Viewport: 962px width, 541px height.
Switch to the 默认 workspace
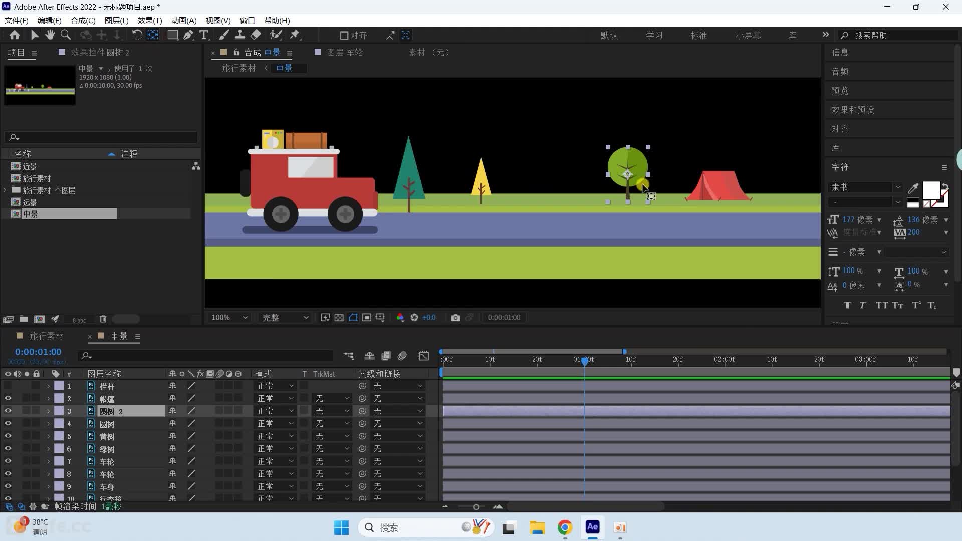tap(609, 36)
